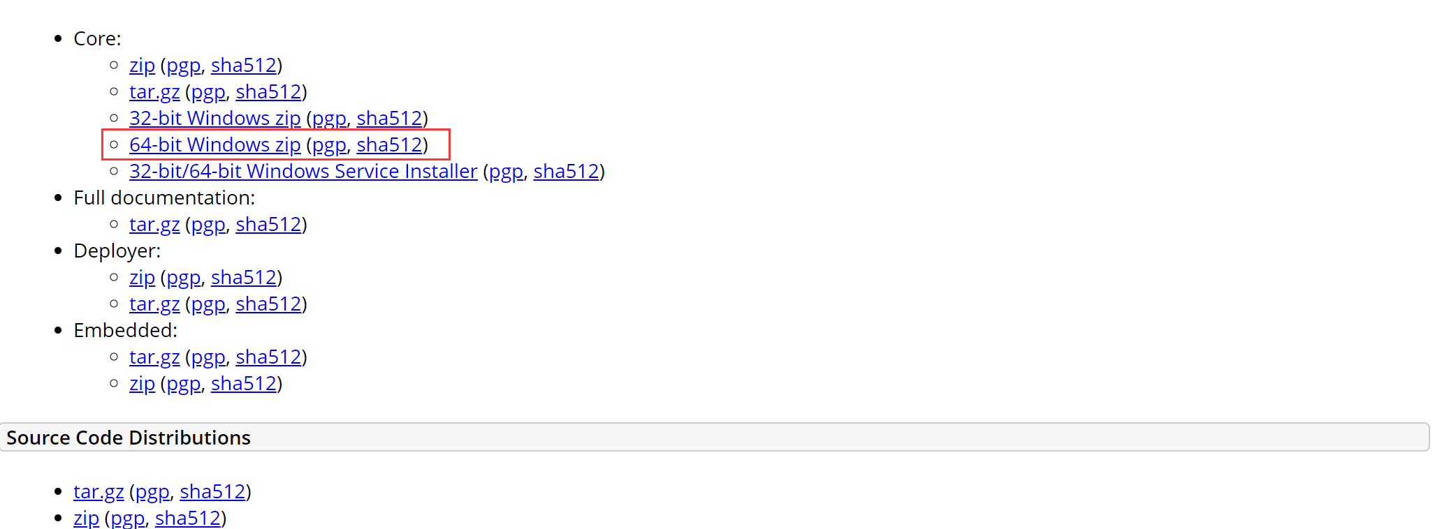Download the Core zip package
Viewport: 1442px width, 529px height.
click(x=142, y=66)
